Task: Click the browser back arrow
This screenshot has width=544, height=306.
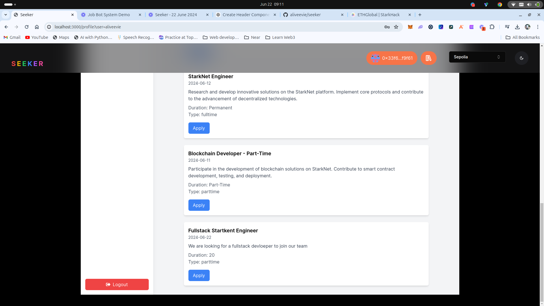Action: (6, 27)
